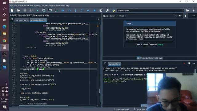This screenshot has width=197, height=111.
Task: Expand the Object field dropdown arrow
Action: coord(175,16)
